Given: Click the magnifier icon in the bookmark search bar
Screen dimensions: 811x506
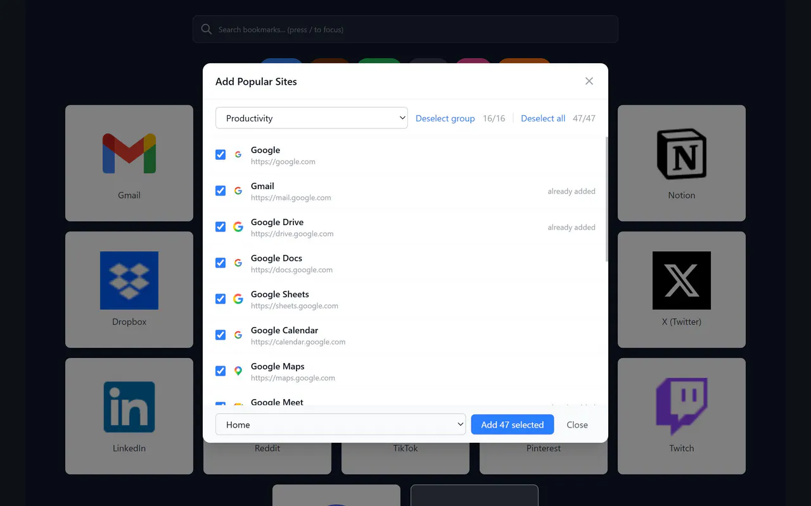Looking at the screenshot, I should (207, 29).
